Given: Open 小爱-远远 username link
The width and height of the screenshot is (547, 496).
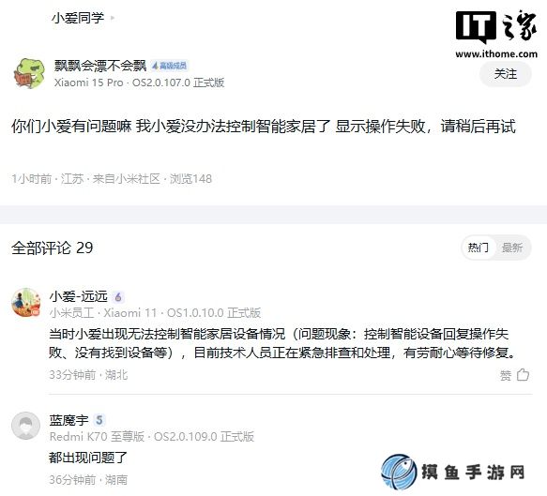Looking at the screenshot, I should (x=79, y=296).
